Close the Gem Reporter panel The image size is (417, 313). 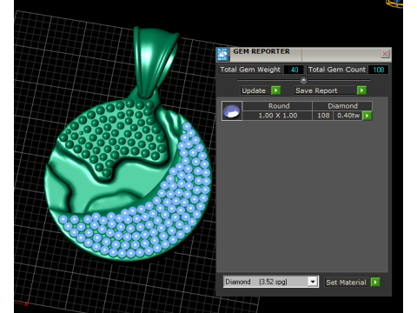[385, 54]
